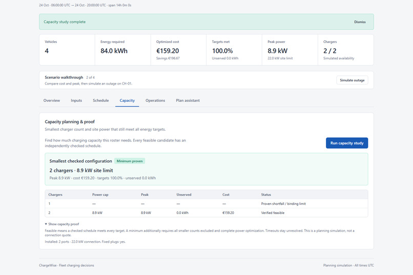
Task: Select the Vehicles count card
Action: [67, 50]
